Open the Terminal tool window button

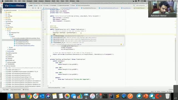tap(26, 90)
